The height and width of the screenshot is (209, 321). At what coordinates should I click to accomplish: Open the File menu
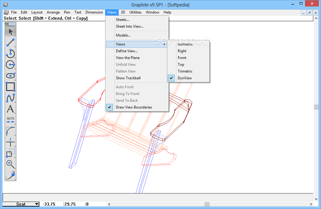14,12
